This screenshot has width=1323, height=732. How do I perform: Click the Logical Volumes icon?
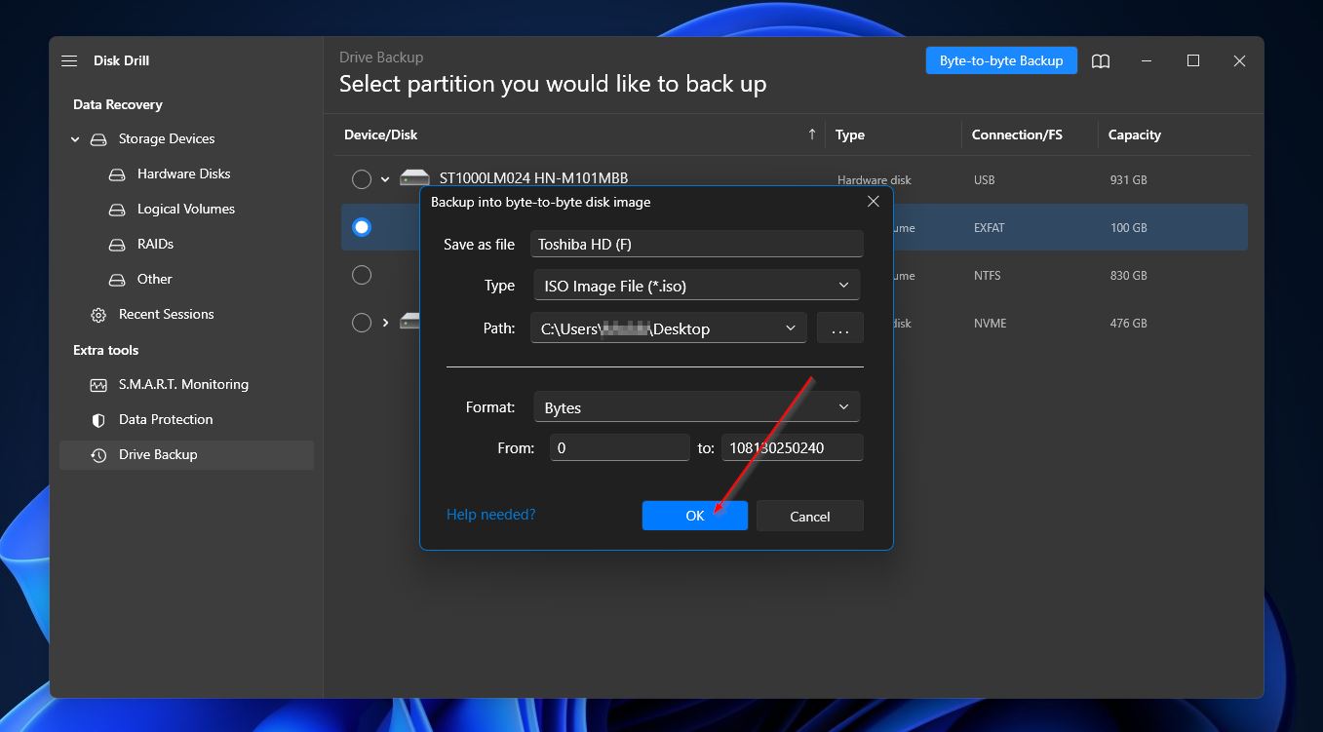pos(117,210)
